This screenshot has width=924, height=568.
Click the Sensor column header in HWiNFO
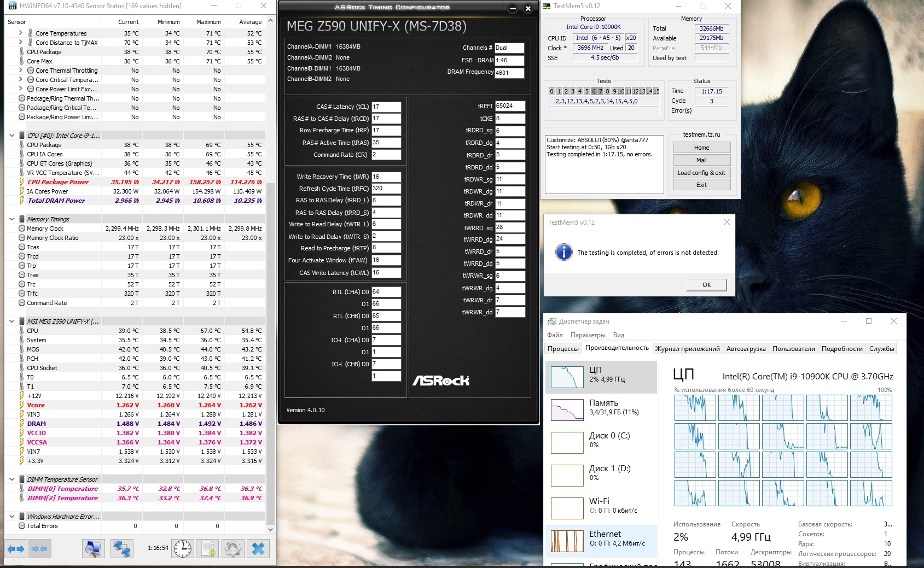point(53,22)
